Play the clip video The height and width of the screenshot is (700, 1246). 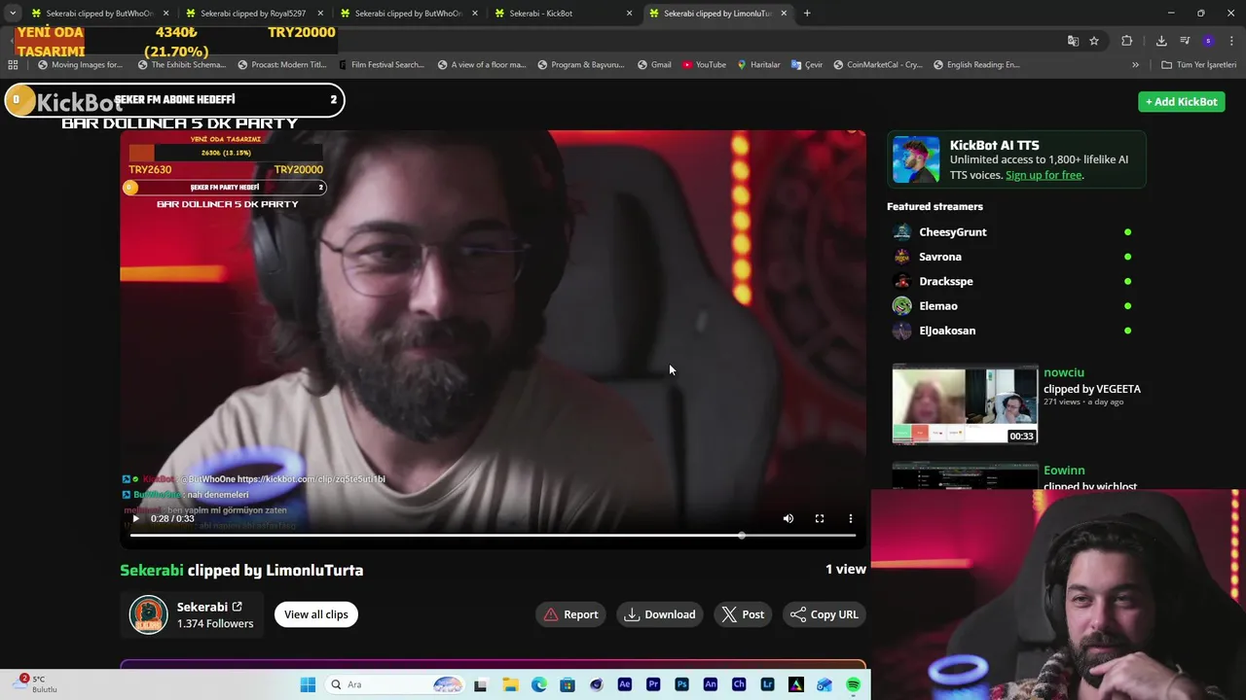pyautogui.click(x=135, y=519)
